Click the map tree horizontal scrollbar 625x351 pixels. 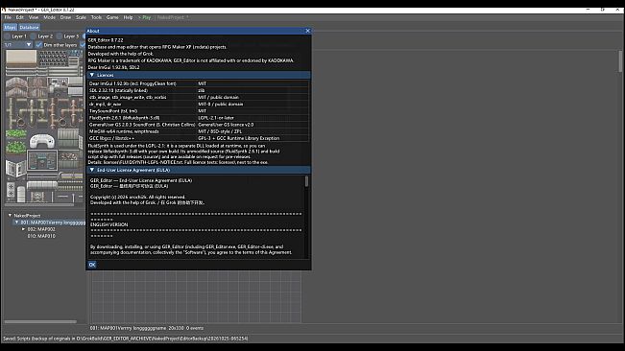click(x=40, y=321)
